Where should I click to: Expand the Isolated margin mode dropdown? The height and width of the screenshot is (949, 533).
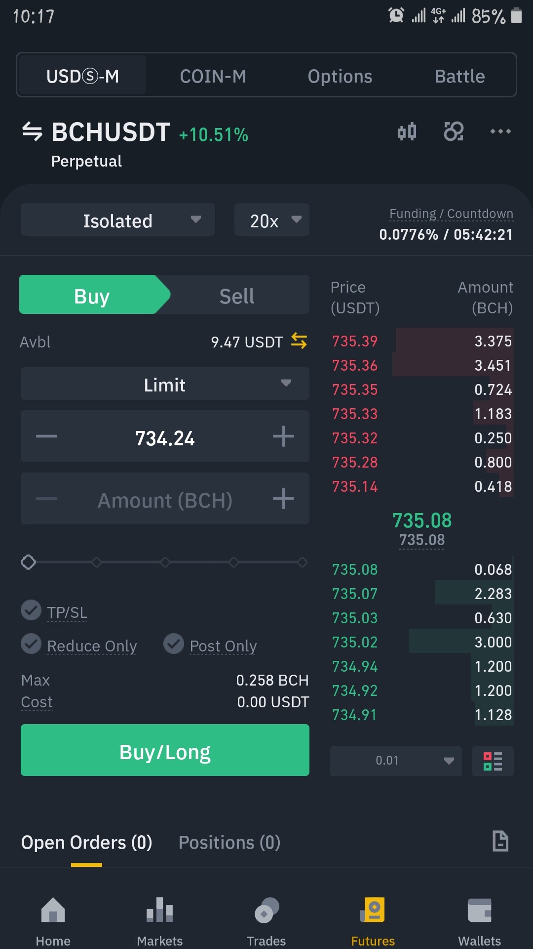tap(118, 219)
